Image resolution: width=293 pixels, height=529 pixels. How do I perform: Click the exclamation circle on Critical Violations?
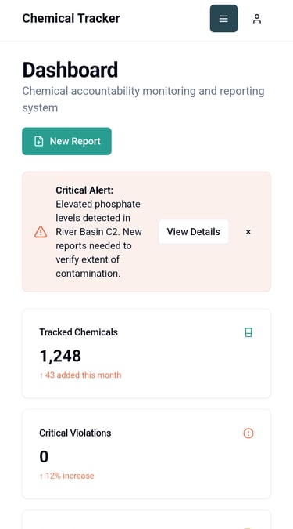pos(248,433)
